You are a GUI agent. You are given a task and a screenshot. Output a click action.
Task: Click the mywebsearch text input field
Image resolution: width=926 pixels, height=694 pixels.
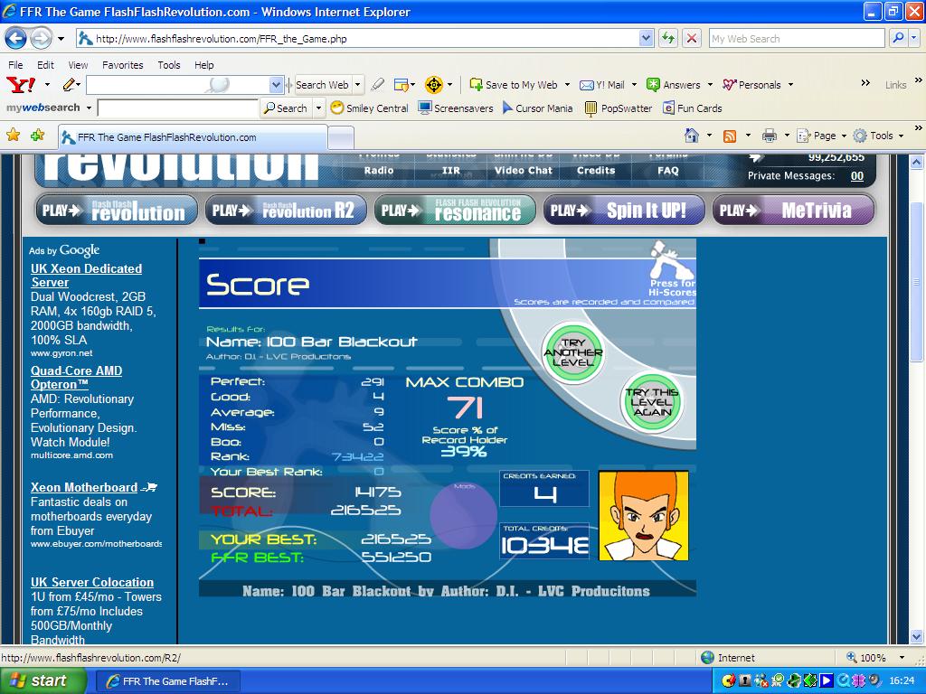(178, 108)
